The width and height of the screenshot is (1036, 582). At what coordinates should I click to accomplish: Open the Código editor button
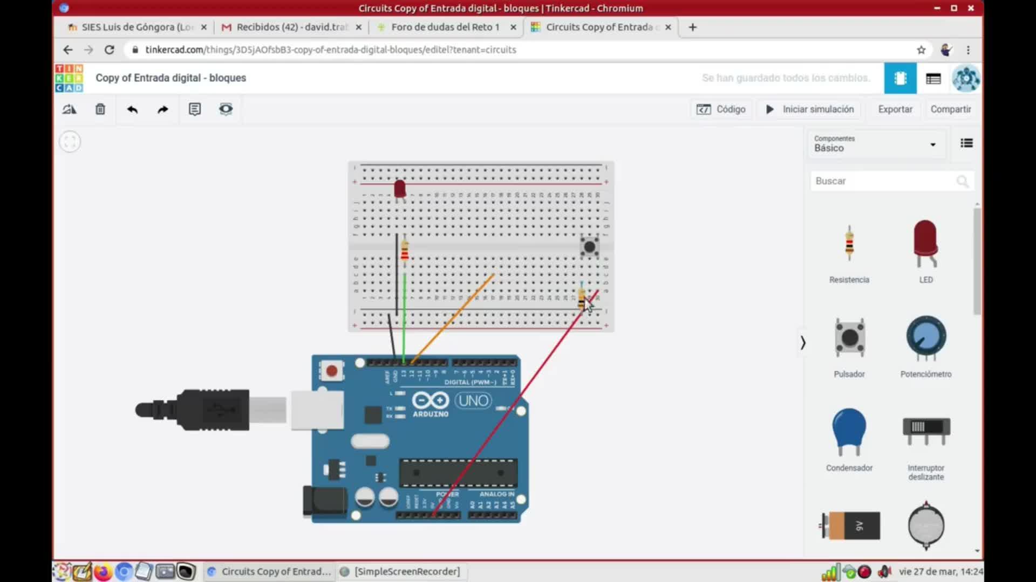point(721,109)
